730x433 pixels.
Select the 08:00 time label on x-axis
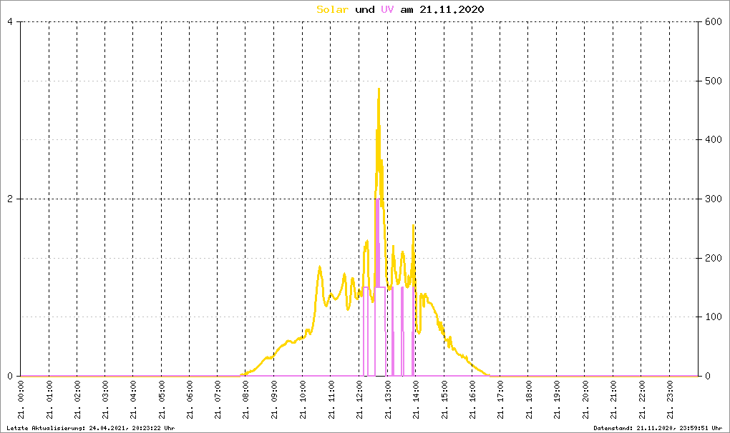click(247, 401)
